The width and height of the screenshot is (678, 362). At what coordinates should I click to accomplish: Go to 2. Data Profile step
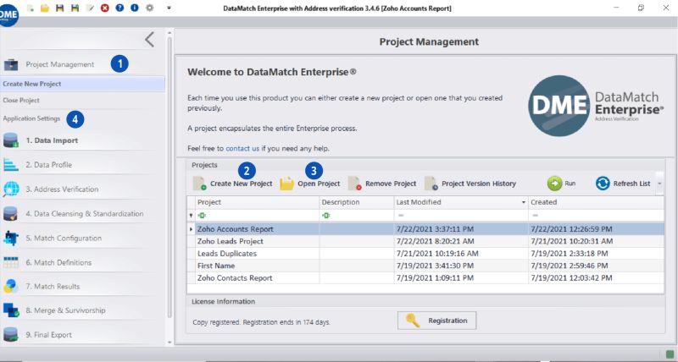click(49, 165)
